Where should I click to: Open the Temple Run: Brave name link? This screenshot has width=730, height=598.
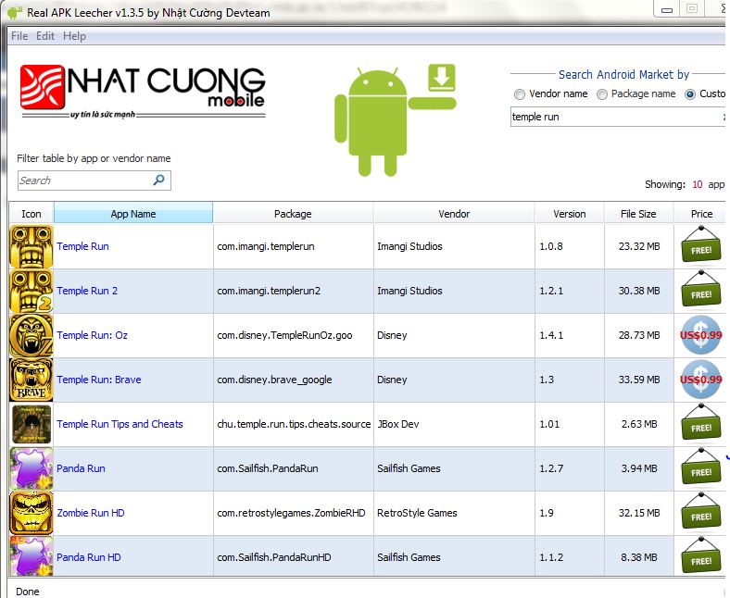pyautogui.click(x=99, y=380)
